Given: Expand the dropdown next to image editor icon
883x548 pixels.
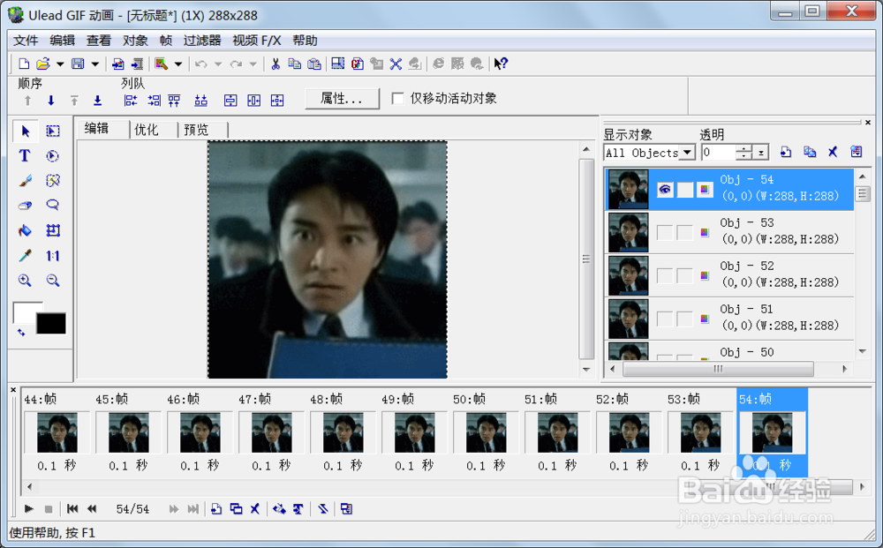Looking at the screenshot, I should (178, 64).
